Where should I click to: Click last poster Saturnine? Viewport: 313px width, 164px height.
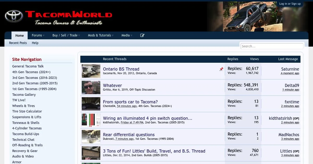[290, 69]
